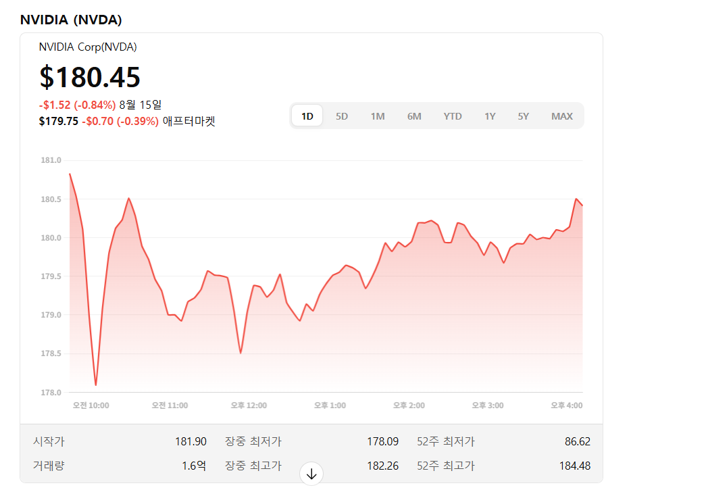Click the 장중 최저가 label
Screen dimensions: 706x494
(253, 441)
